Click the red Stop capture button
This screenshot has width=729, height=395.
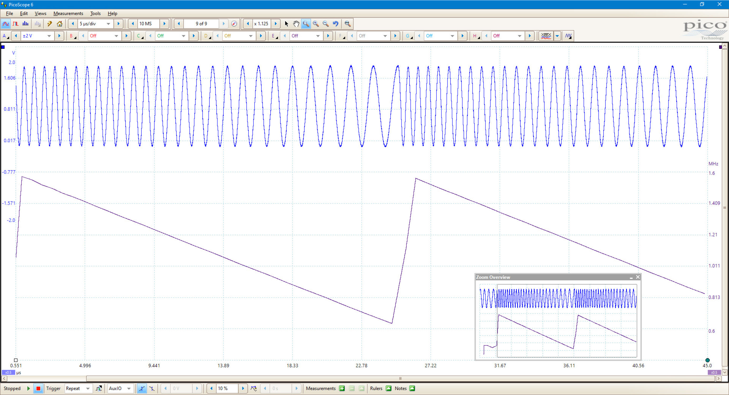pos(38,388)
